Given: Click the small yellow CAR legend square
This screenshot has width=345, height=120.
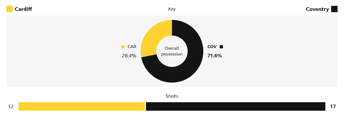Looking at the screenshot, I should pyautogui.click(x=123, y=47).
